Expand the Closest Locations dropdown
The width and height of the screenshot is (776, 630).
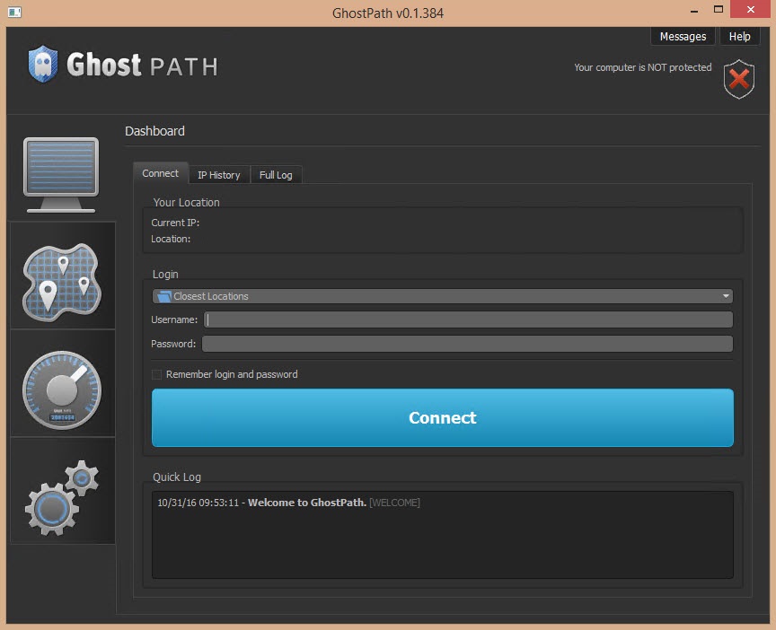[726, 296]
